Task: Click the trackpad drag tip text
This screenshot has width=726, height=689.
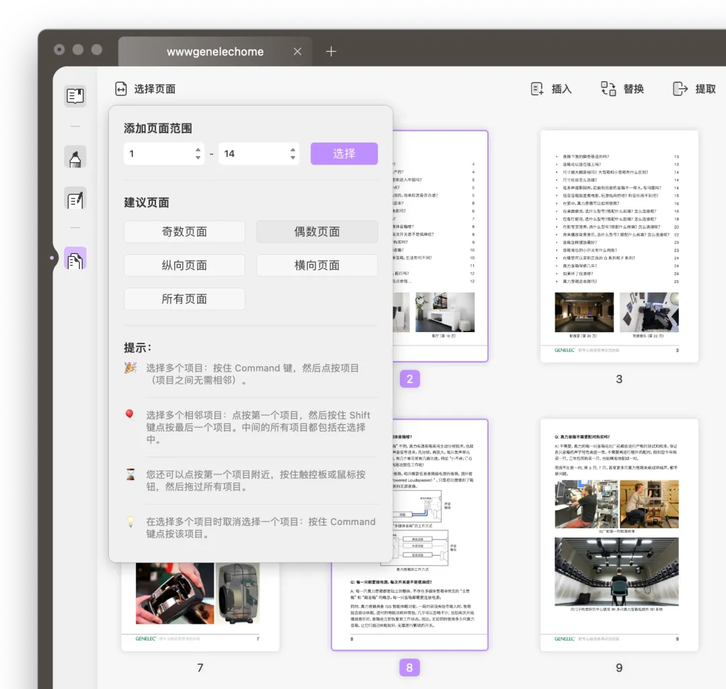Action: [256, 481]
